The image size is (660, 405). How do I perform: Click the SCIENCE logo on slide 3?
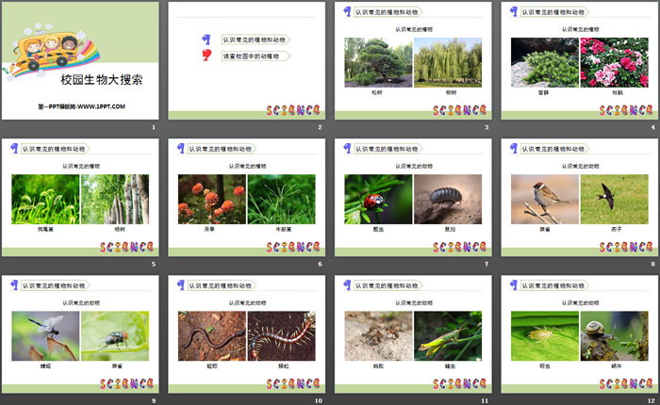point(460,110)
